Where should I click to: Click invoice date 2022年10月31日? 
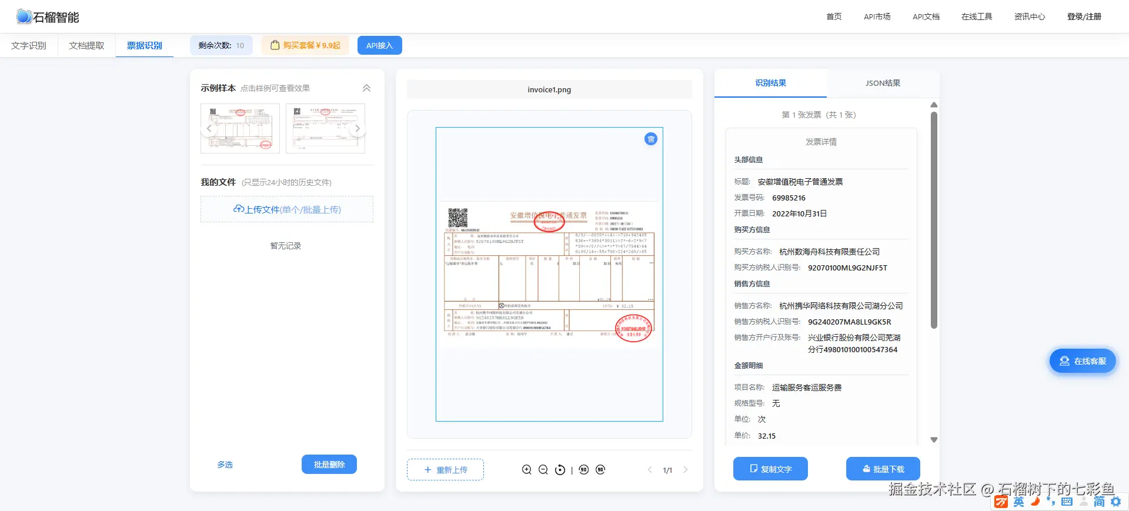pos(799,213)
